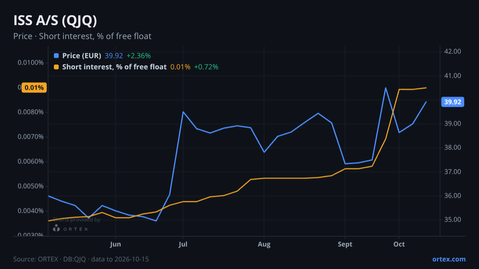Click the 35.00 right axis label
479x269 pixels.
(x=453, y=220)
